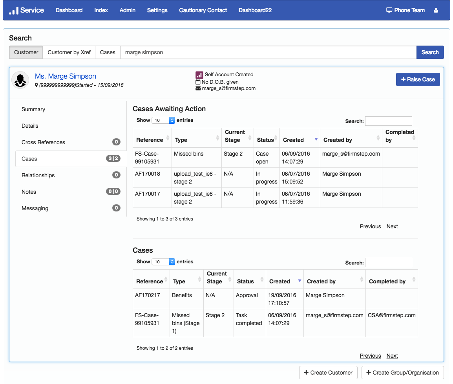Open the entries dropdown in lower Cases section

click(x=163, y=262)
